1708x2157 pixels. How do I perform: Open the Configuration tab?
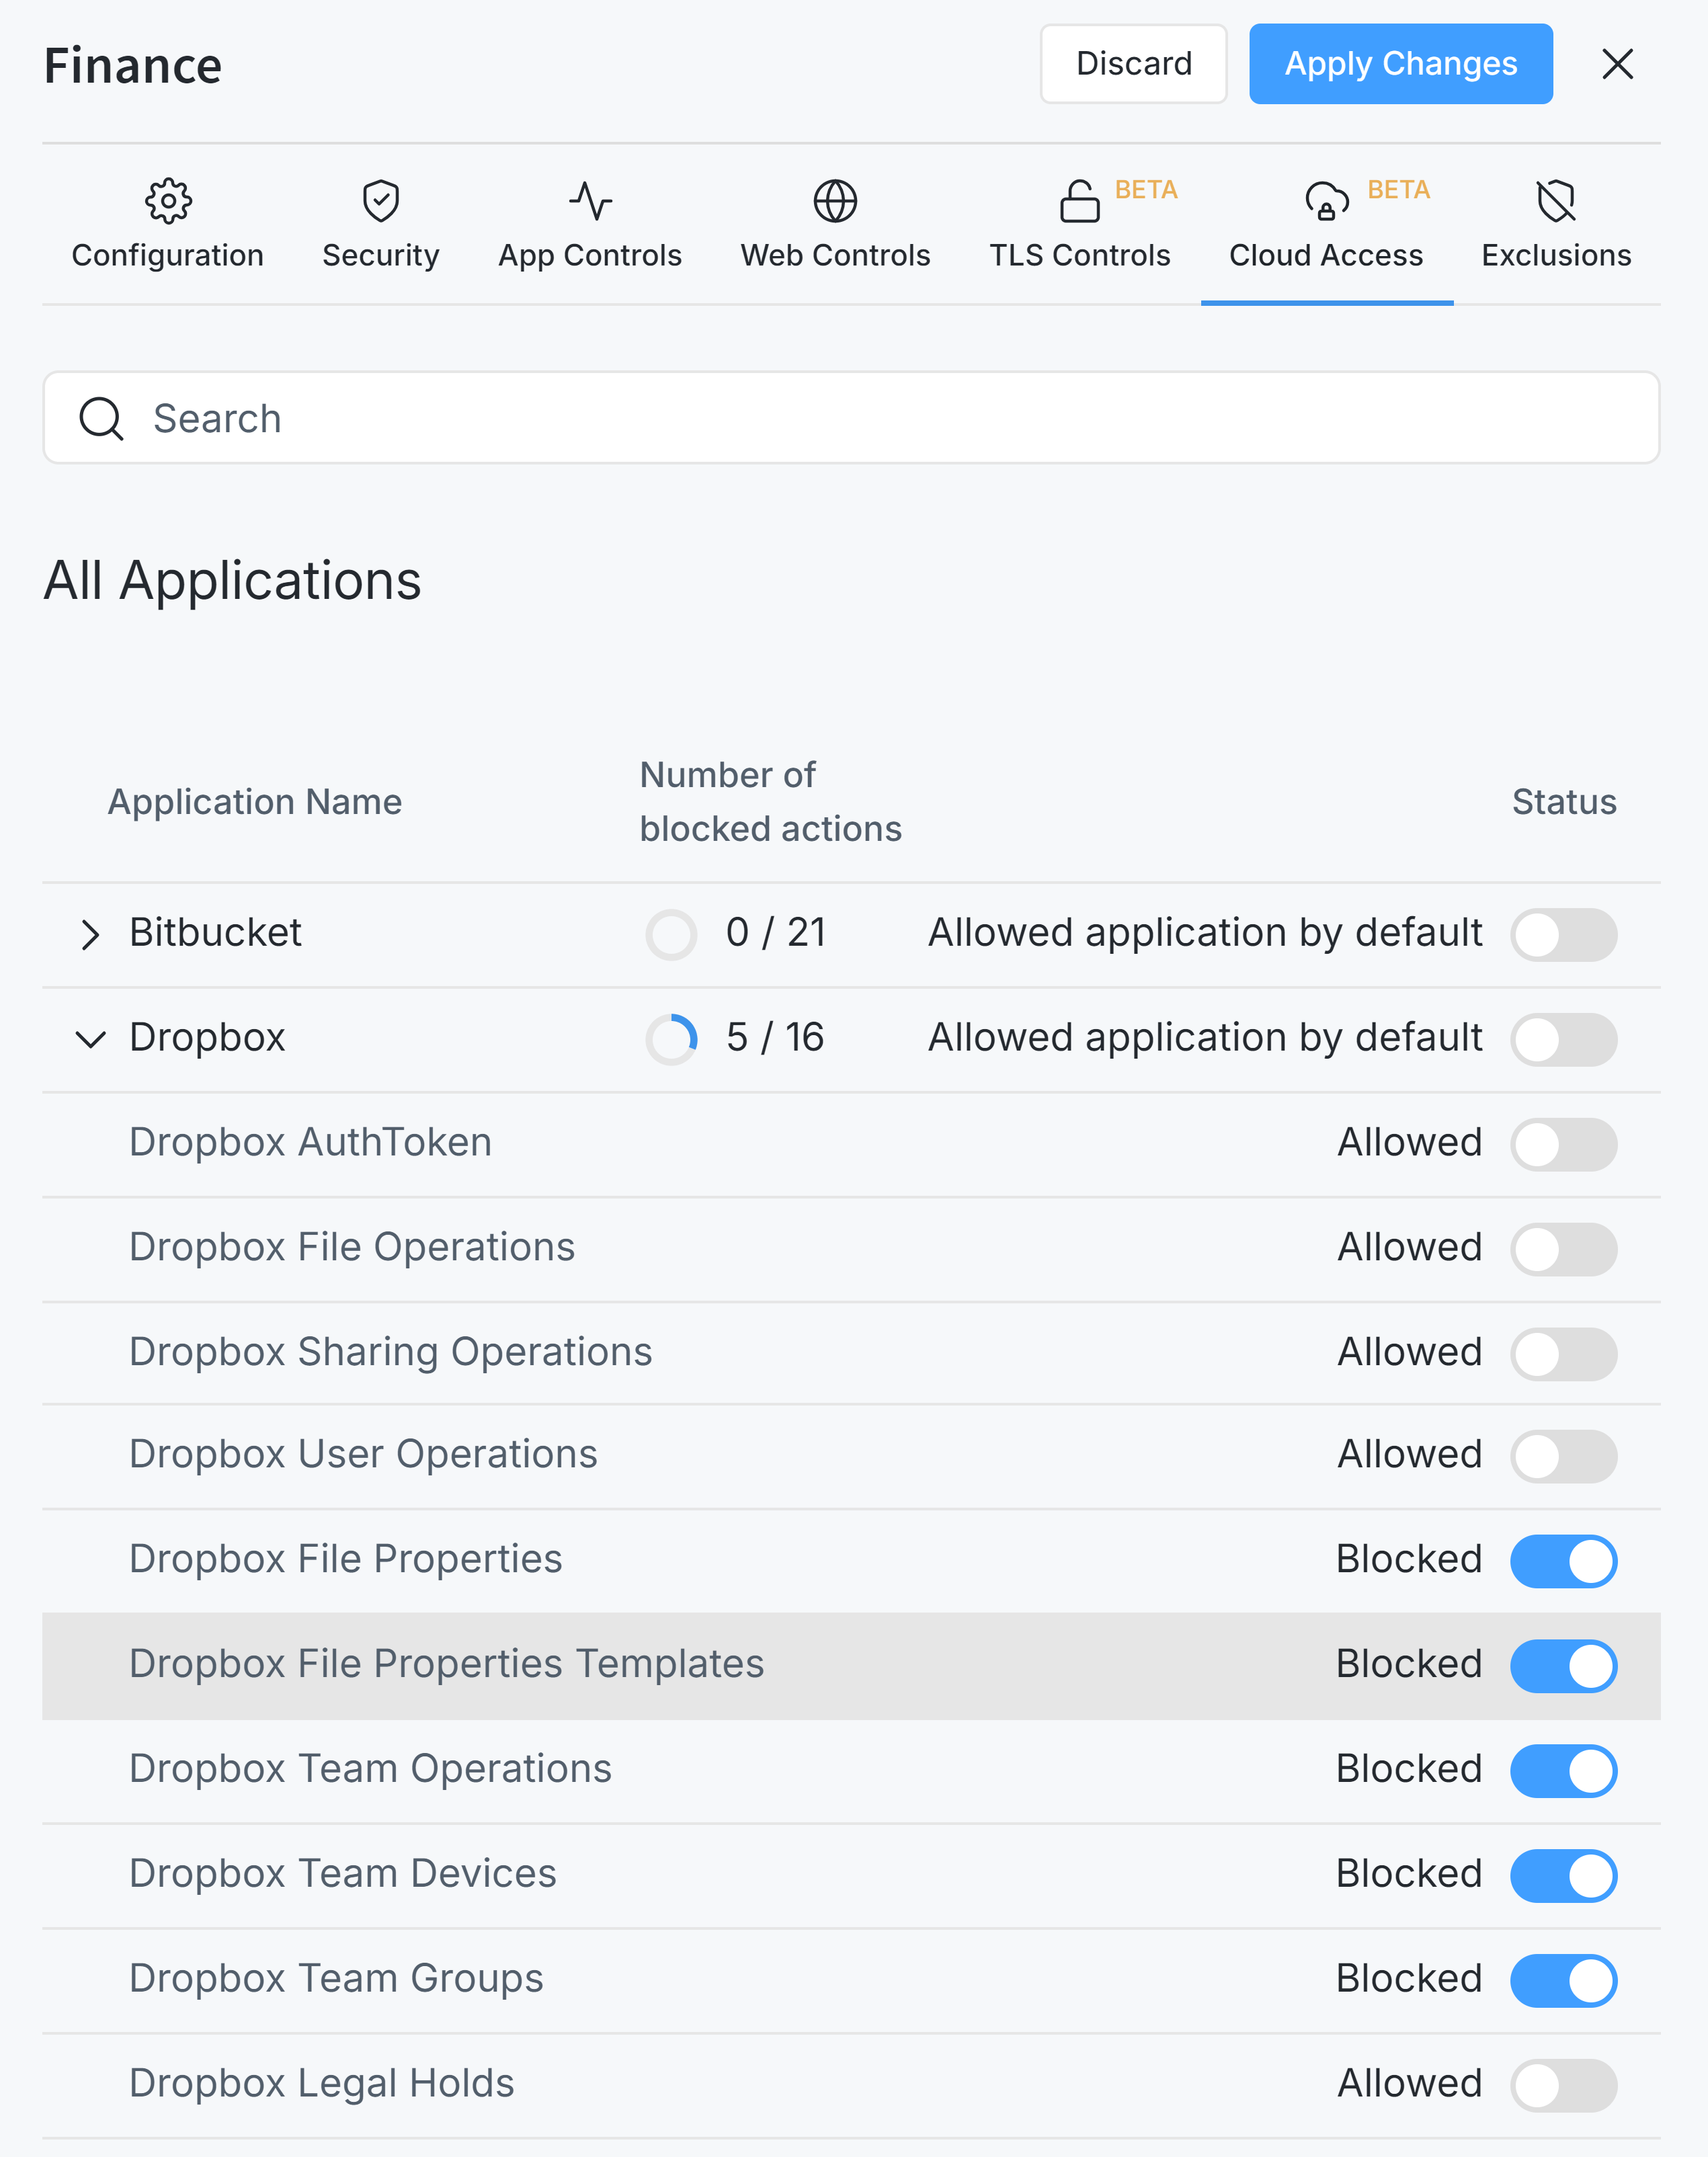coord(168,226)
